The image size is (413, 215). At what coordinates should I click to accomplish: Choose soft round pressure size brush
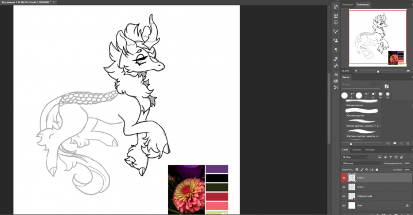[x=363, y=123]
